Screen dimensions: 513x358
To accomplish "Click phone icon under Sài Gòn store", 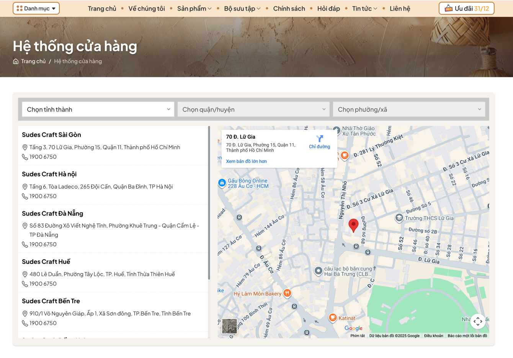I will [25, 157].
